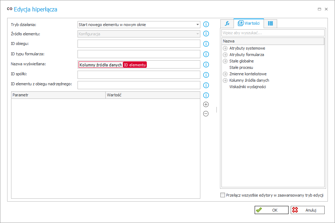Click info icon beside the Parametr table
The height and width of the screenshot is (223, 335).
(206, 95)
